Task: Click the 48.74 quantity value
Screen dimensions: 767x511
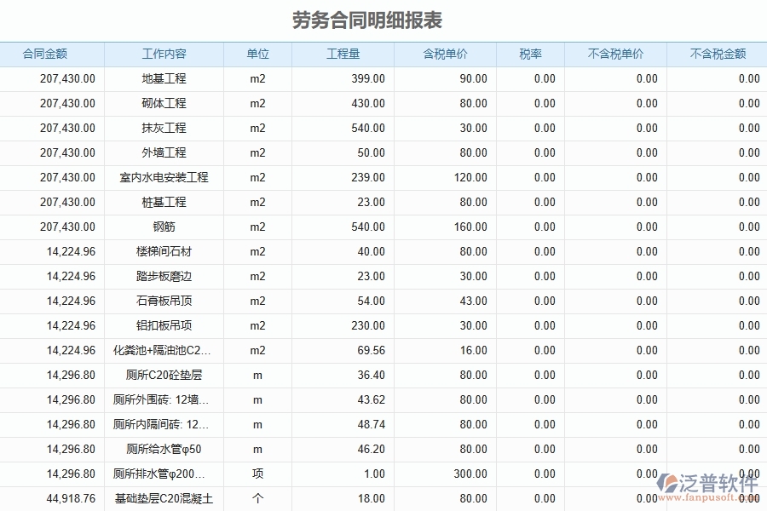Action: point(372,424)
